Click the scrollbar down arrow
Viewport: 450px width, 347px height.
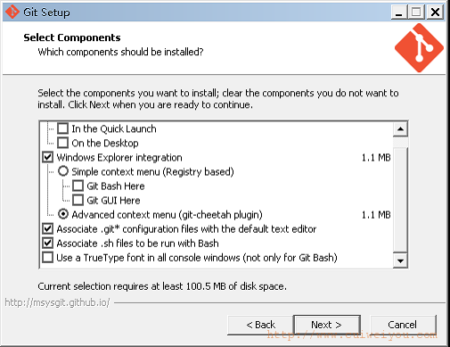click(x=400, y=260)
